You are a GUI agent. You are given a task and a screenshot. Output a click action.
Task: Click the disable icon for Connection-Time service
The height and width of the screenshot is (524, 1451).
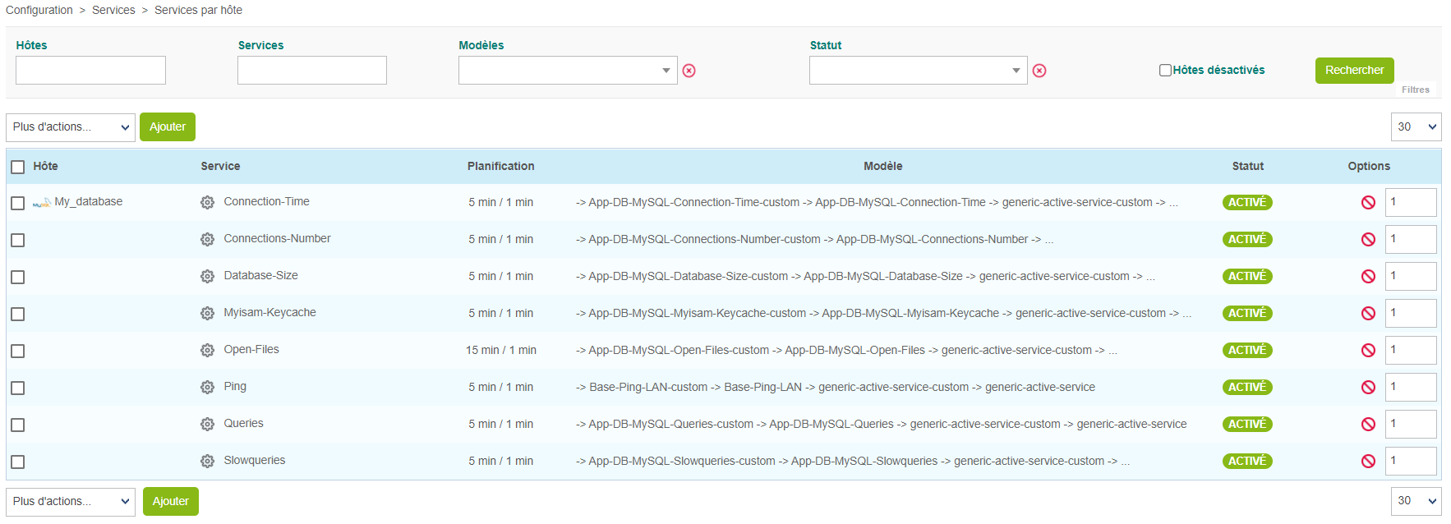1368,203
